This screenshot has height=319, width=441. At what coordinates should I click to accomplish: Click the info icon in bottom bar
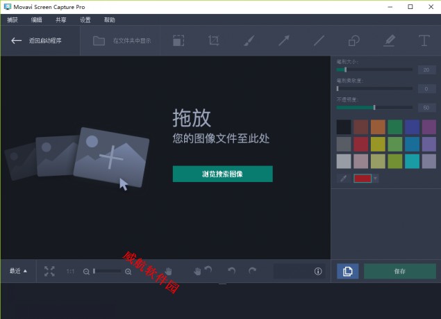point(318,271)
